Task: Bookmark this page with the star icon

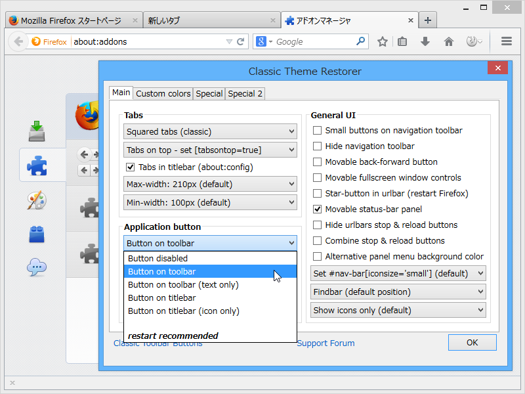Action: point(383,41)
